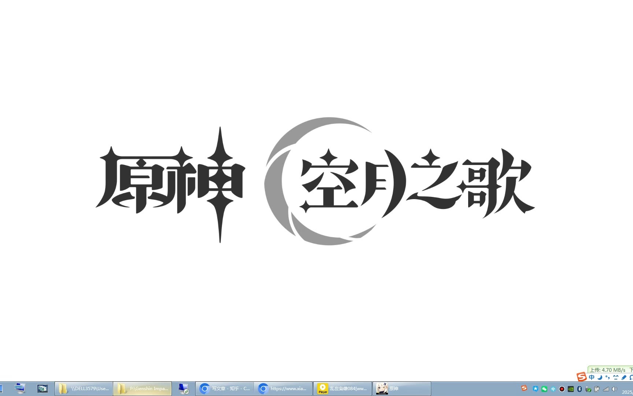
Task: Click the red record tray icon
Action: [x=562, y=389]
